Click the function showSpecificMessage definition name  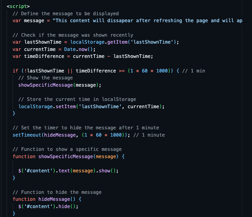pos(66,156)
